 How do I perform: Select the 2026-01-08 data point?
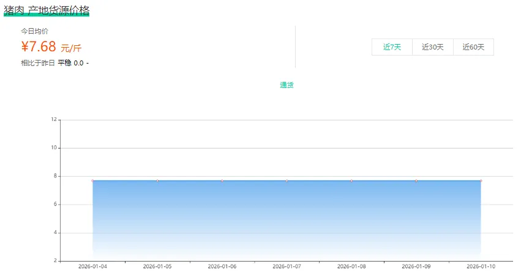tap(351, 181)
